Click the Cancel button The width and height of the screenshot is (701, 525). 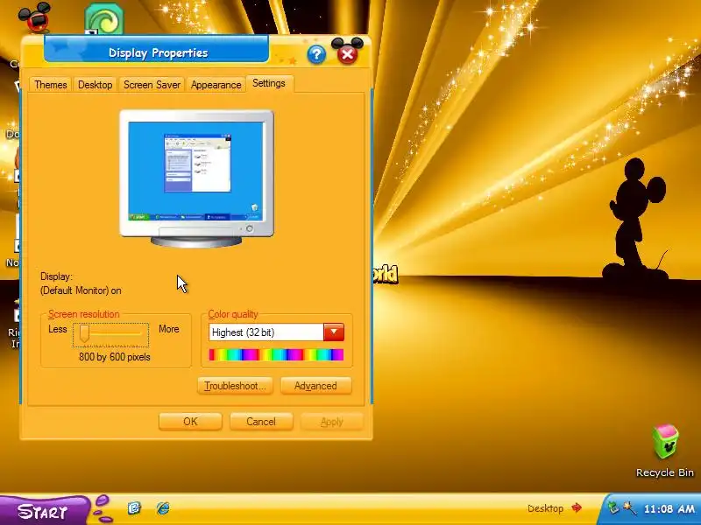(x=261, y=422)
